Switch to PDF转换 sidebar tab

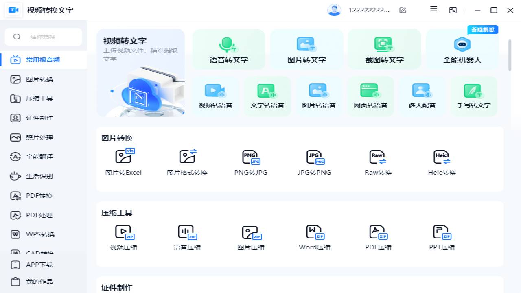point(43,196)
